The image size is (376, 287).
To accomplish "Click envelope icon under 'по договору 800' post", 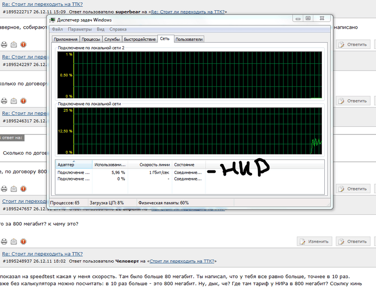I will pyautogui.click(x=14, y=189).
